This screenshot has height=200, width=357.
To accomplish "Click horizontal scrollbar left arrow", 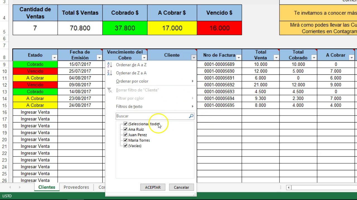I will click(x=288, y=187).
